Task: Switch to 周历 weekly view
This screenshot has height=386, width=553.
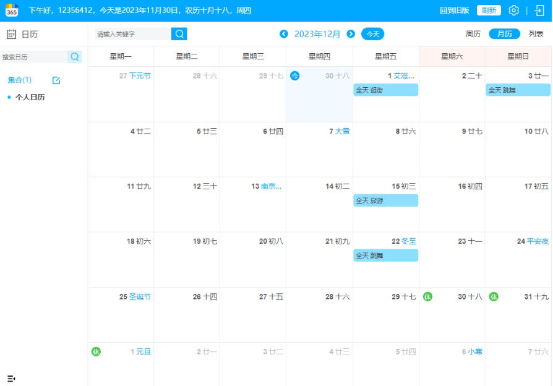Action: tap(473, 34)
